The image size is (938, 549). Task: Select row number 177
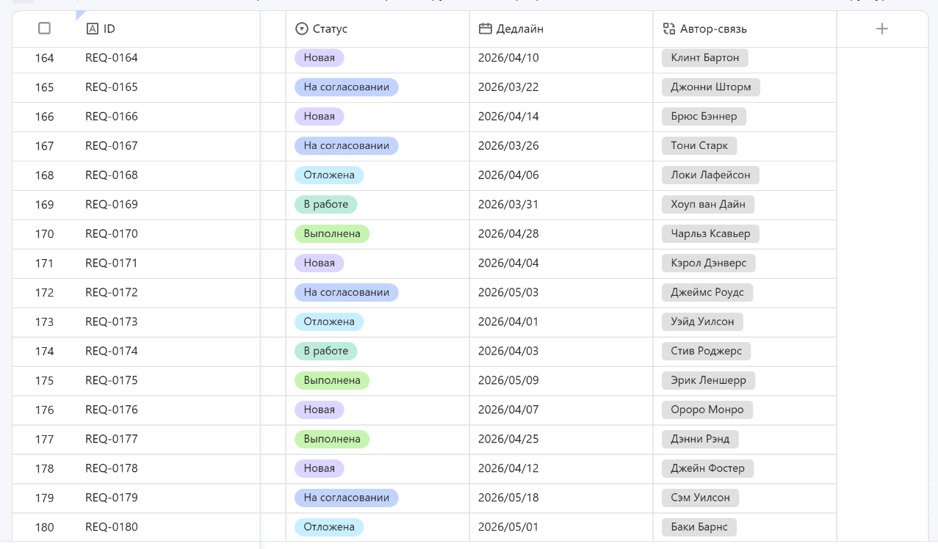click(x=45, y=440)
